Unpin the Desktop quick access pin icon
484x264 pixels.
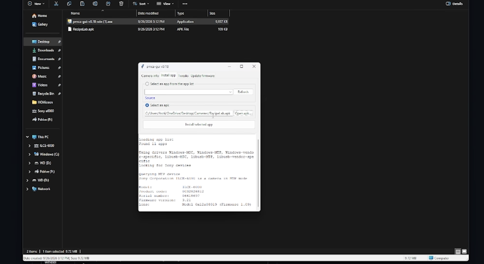pyautogui.click(x=59, y=42)
